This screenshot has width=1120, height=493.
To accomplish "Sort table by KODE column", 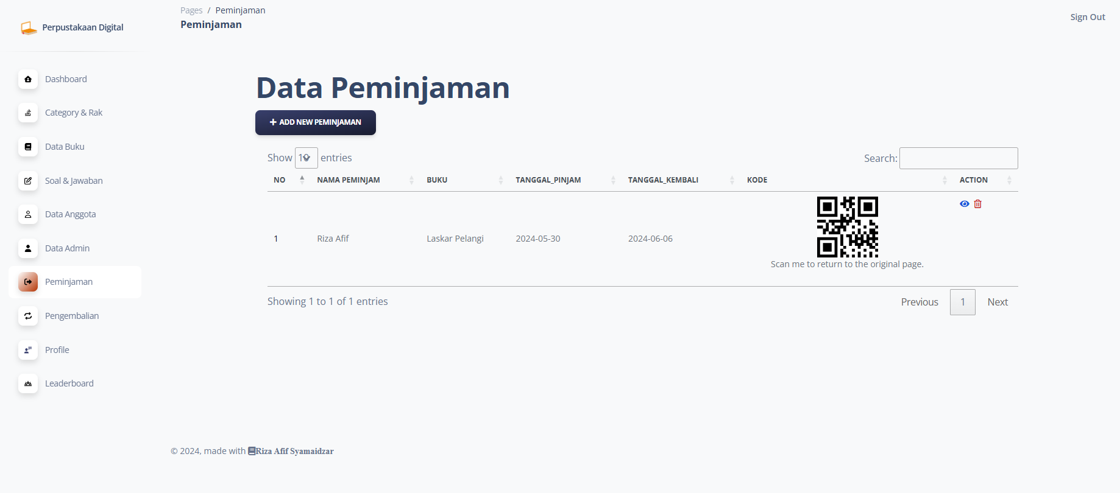I will [847, 180].
